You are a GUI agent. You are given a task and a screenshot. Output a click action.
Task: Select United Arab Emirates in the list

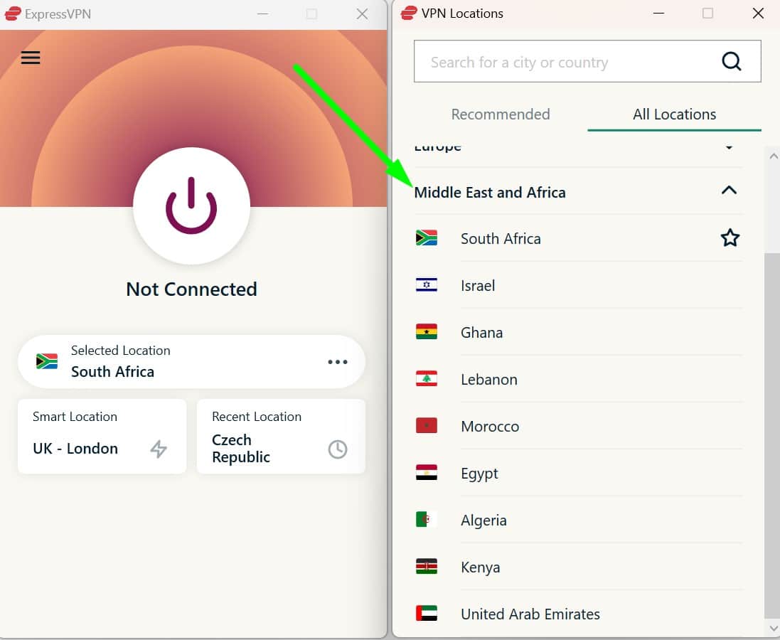tap(578, 614)
